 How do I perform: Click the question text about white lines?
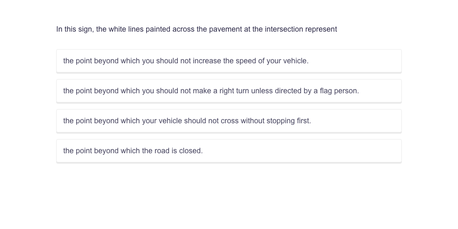point(197,29)
